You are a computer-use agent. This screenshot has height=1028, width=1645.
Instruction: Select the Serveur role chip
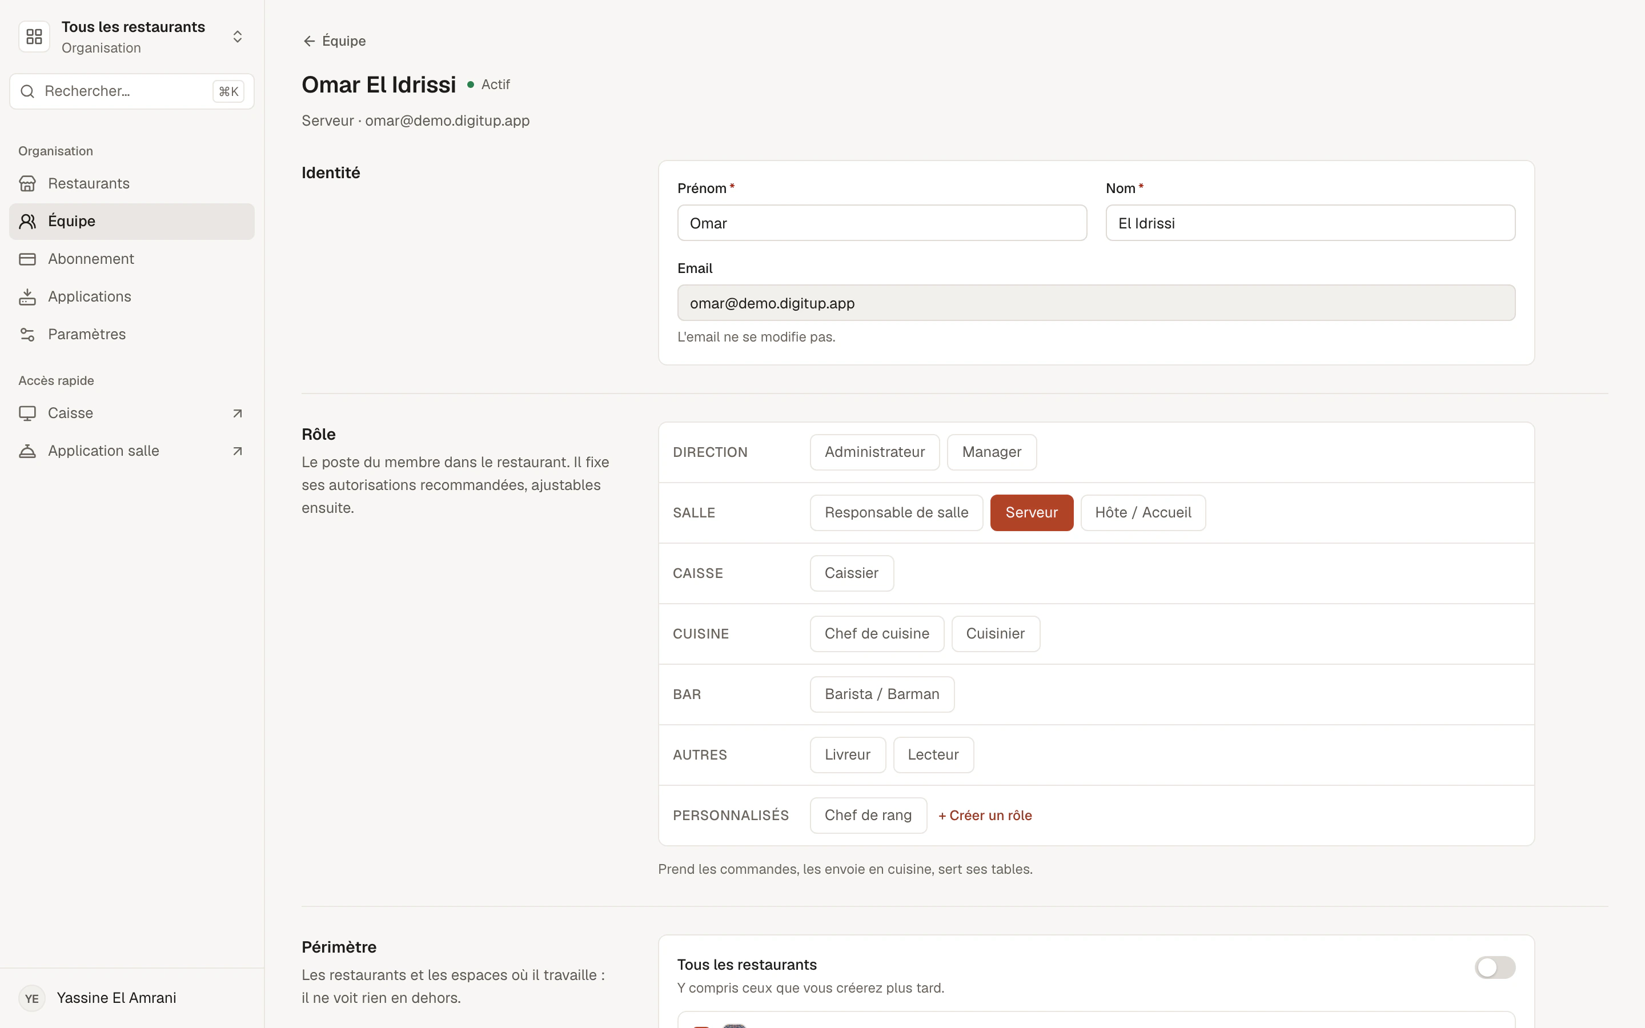[1031, 513]
